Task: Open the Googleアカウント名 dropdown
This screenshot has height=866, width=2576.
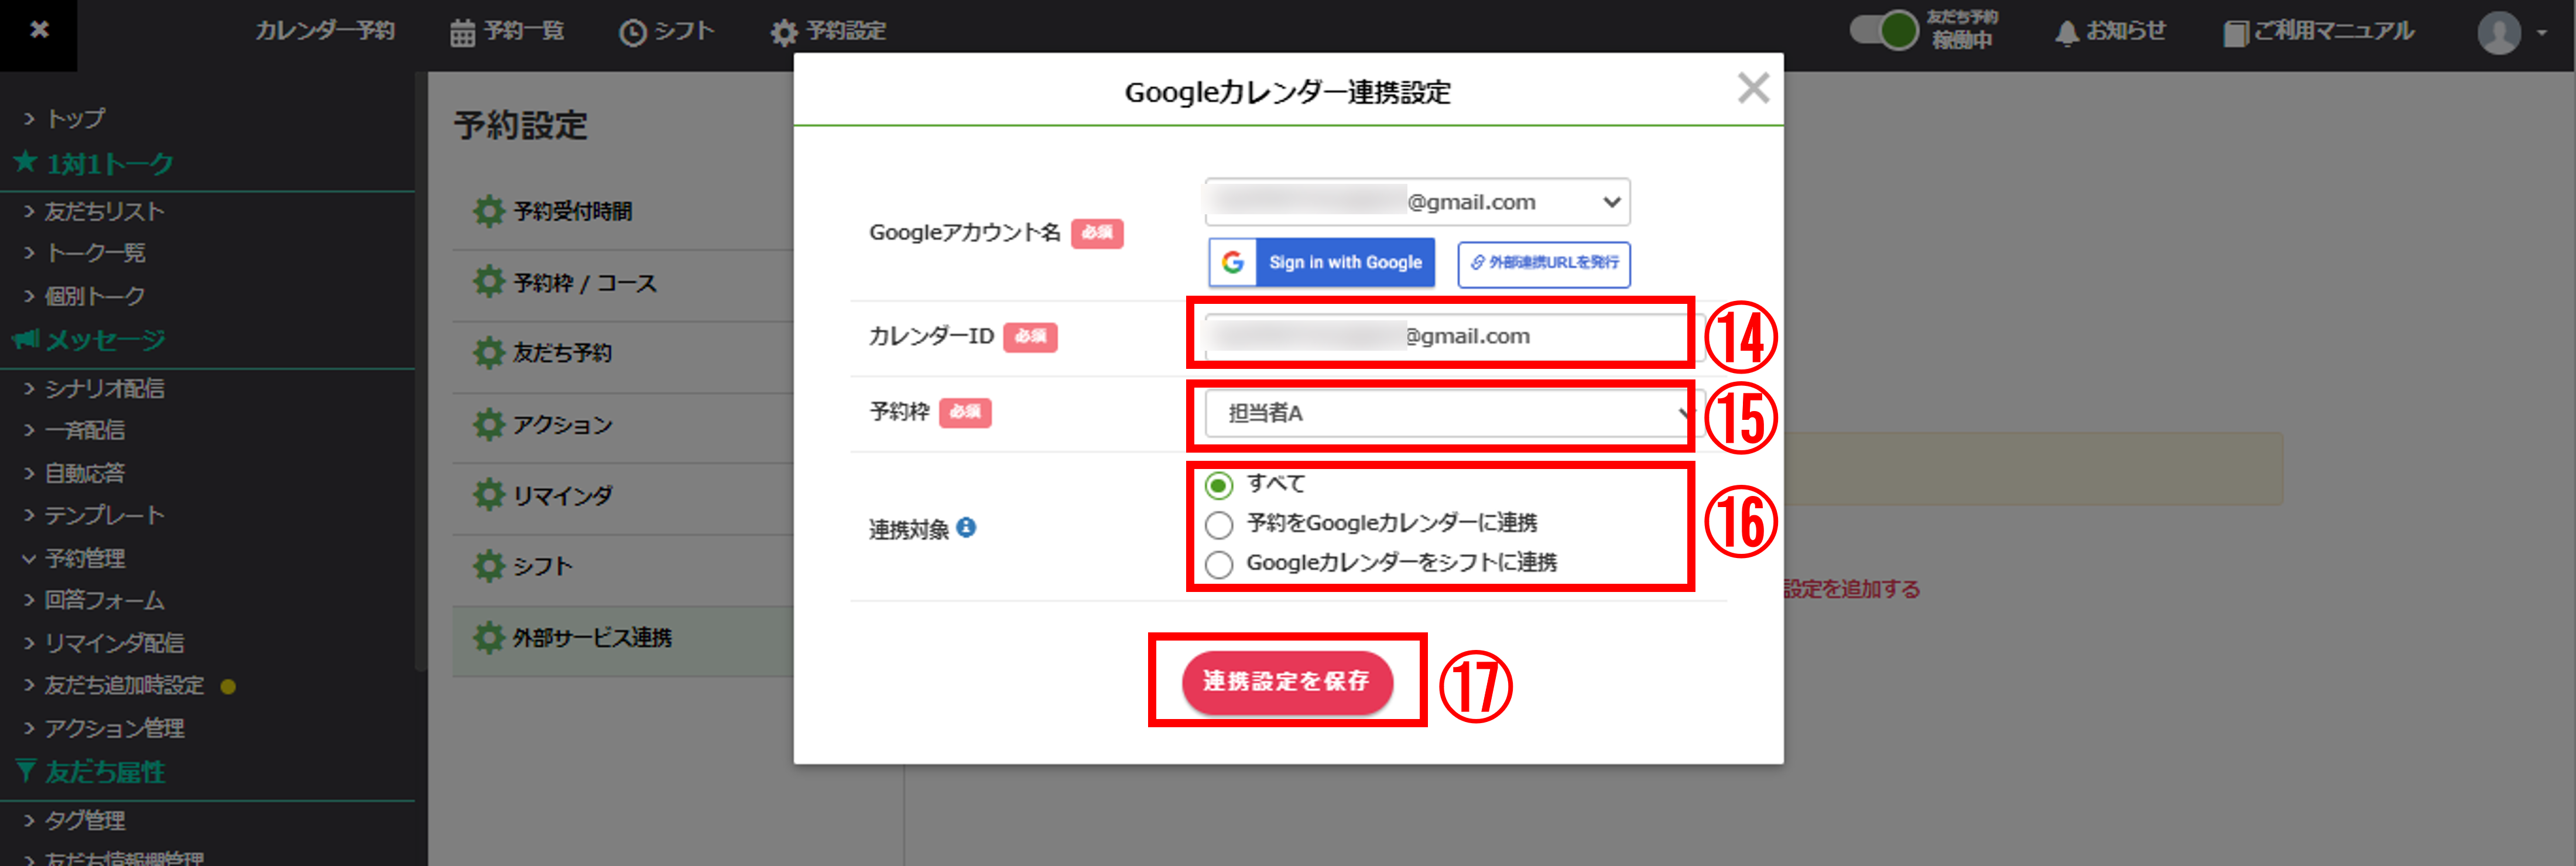Action: pyautogui.click(x=1417, y=202)
